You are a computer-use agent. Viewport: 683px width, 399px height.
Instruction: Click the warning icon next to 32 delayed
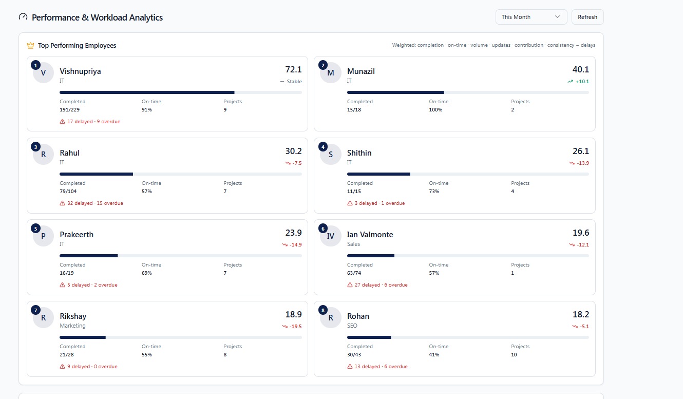(63, 203)
